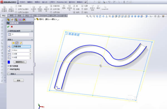Screen dimensions: 167x109
Task: Click Hole Wizard tool
Action: [40, 9]
